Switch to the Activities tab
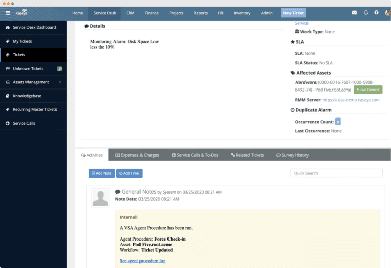 (92, 155)
